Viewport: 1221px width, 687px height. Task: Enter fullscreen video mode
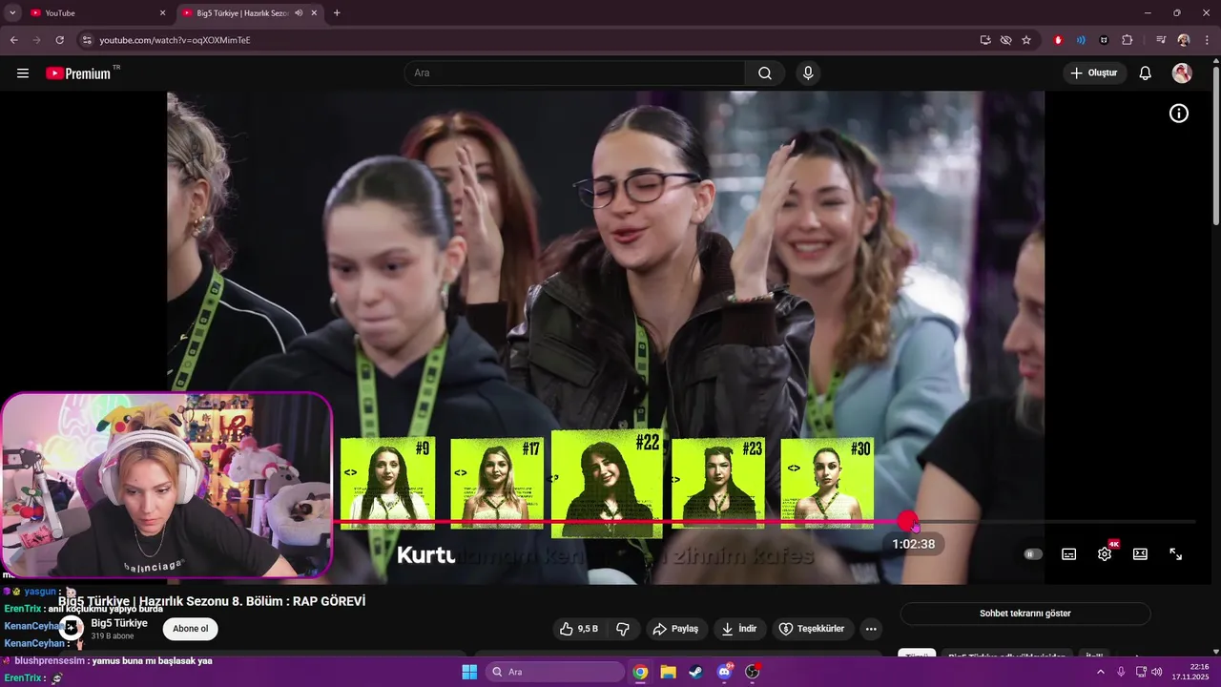[x=1176, y=554]
